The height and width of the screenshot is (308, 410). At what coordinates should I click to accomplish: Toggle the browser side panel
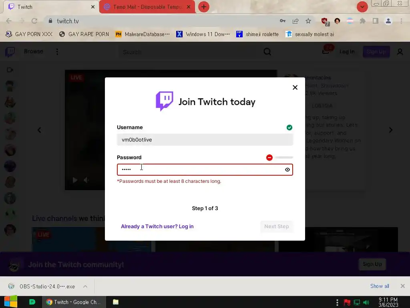click(x=376, y=21)
